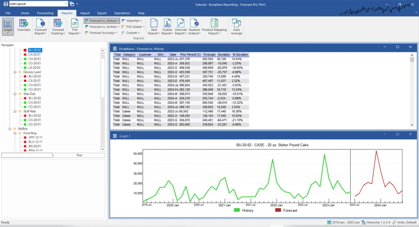This screenshot has width=419, height=227.
Task: Switch to the Home tab
Action: [x=25, y=13]
